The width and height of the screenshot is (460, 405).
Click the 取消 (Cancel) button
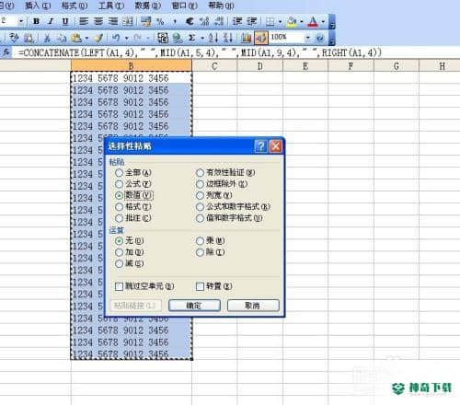pos(253,306)
